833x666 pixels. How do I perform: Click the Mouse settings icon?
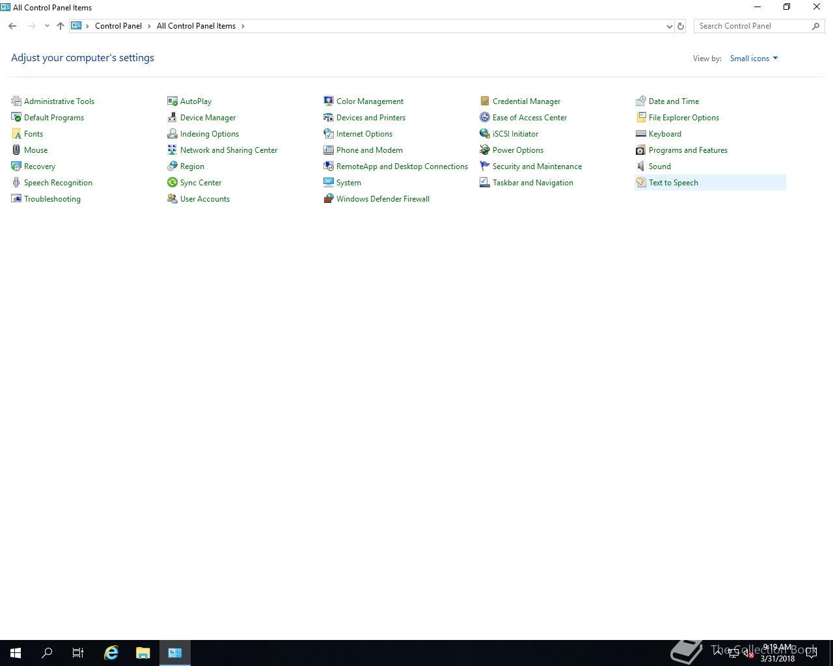(16, 150)
